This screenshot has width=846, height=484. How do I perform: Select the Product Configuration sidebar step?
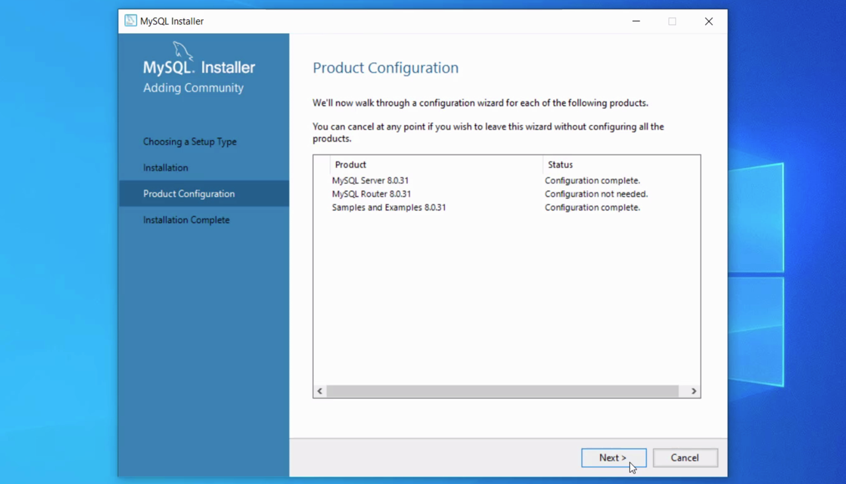(189, 194)
